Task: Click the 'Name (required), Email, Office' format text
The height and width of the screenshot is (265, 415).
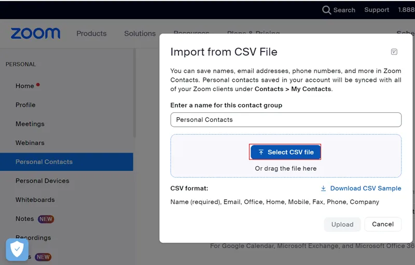Action: [275, 202]
